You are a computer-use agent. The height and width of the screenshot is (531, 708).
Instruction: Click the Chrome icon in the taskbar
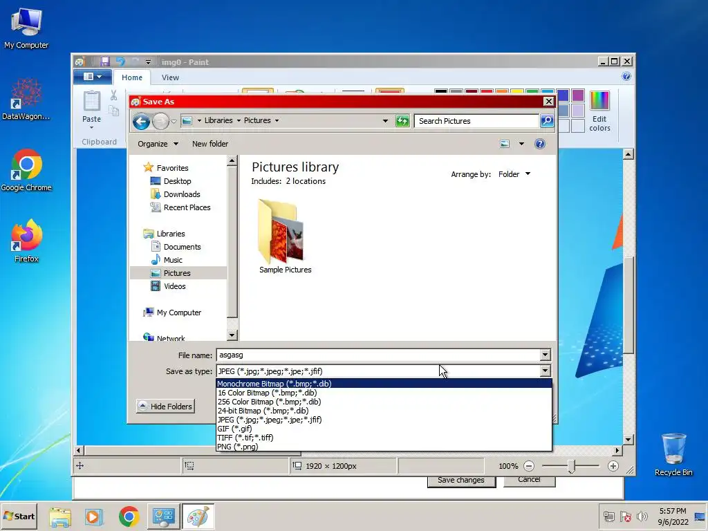tap(129, 516)
